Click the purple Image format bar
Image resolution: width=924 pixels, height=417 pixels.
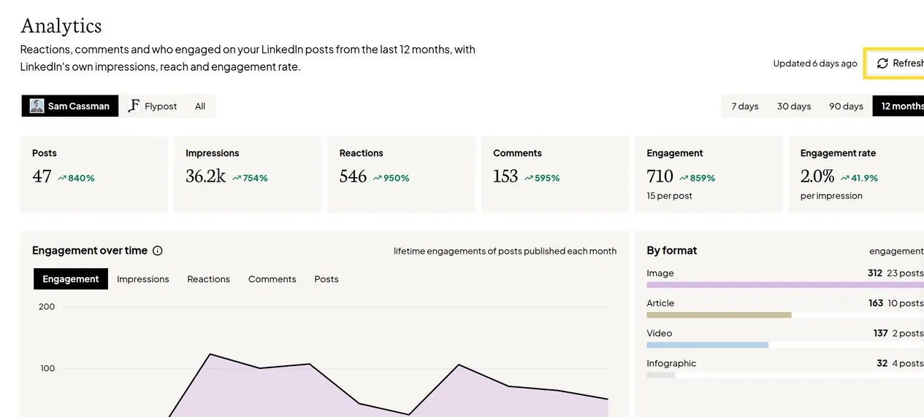(785, 285)
